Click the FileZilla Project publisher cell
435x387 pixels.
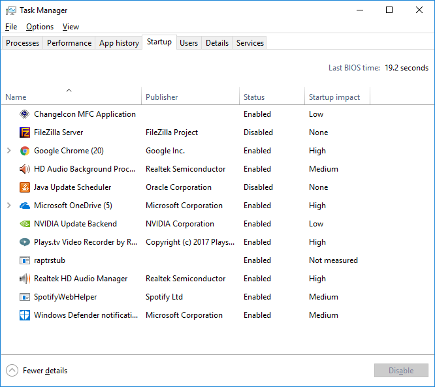172,132
